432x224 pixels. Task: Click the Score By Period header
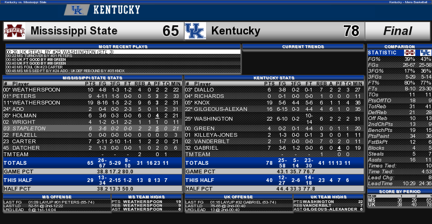[400, 192]
